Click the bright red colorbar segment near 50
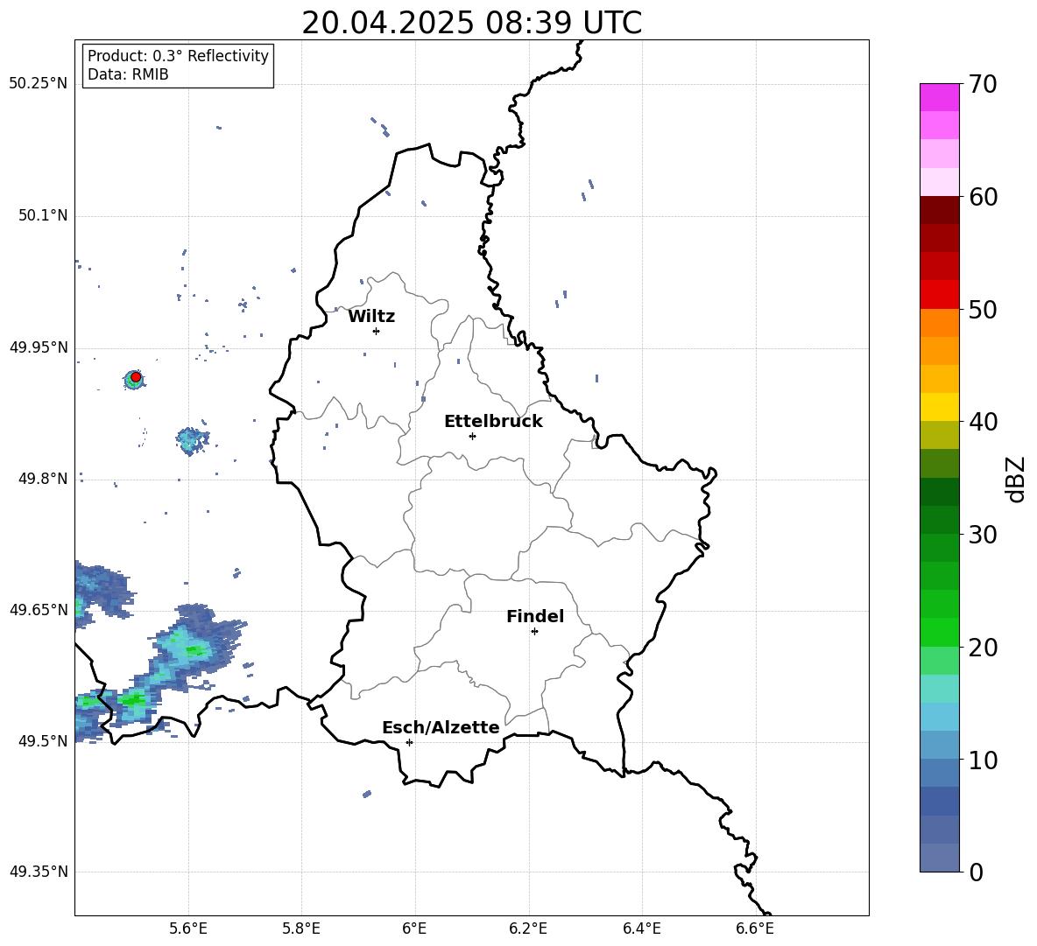 tap(939, 295)
